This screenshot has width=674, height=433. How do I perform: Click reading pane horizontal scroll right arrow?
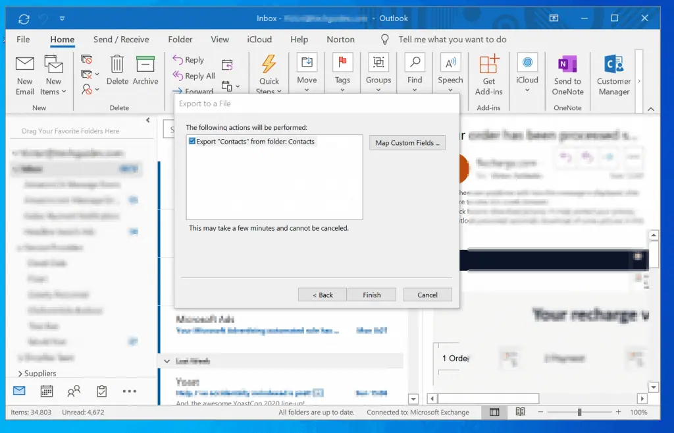point(642,399)
